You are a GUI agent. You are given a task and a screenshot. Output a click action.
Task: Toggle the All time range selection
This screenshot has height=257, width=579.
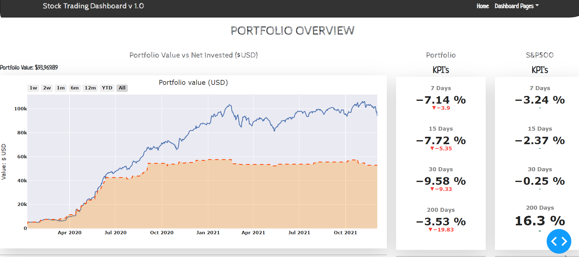(x=122, y=88)
